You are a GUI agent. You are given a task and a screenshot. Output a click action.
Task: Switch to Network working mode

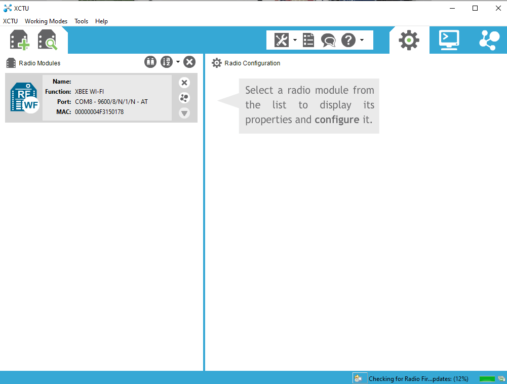click(489, 40)
